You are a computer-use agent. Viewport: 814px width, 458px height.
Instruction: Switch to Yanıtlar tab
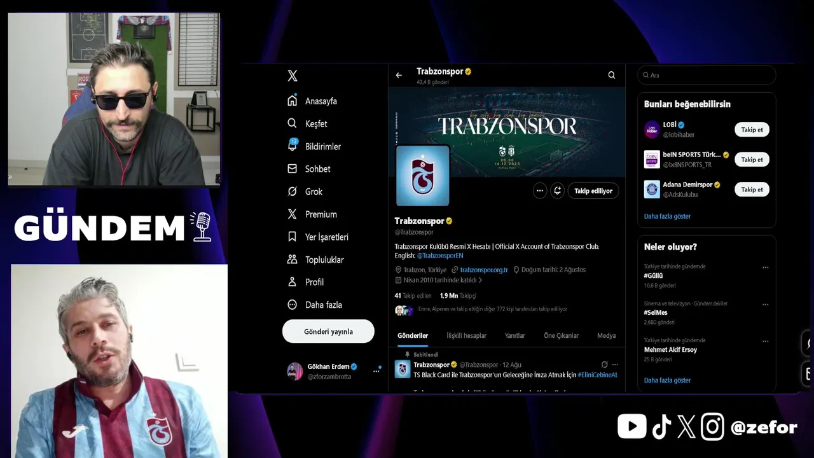click(x=515, y=335)
